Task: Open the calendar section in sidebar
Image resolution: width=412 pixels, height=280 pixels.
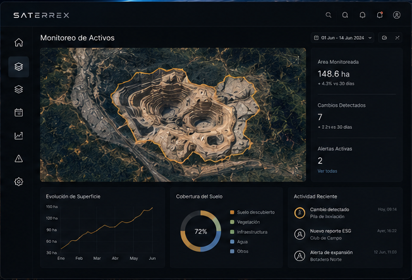Action: [19, 113]
